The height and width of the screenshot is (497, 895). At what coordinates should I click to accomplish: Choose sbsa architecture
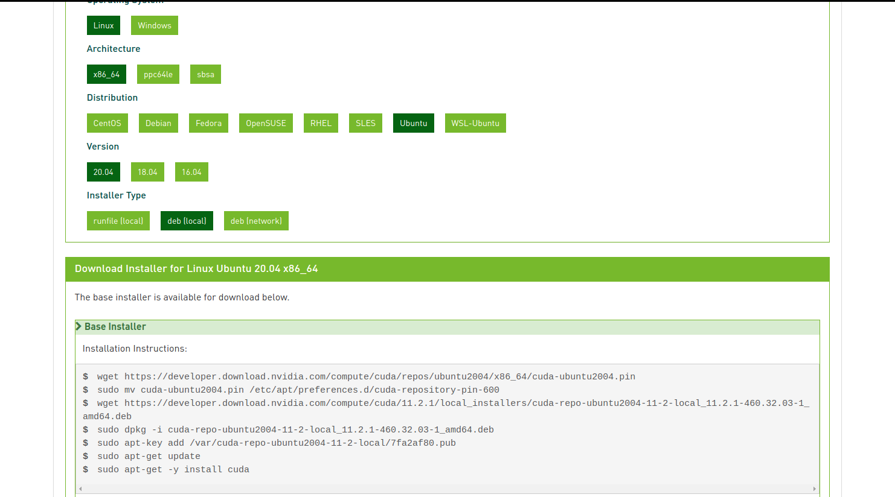pos(205,74)
